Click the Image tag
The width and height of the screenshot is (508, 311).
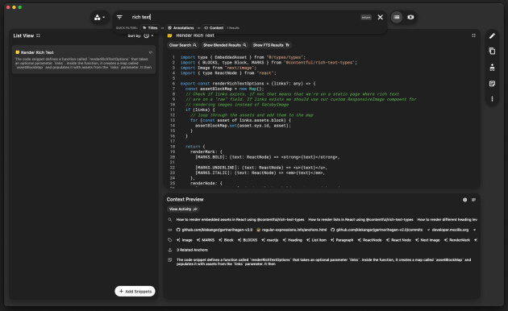coord(185,240)
